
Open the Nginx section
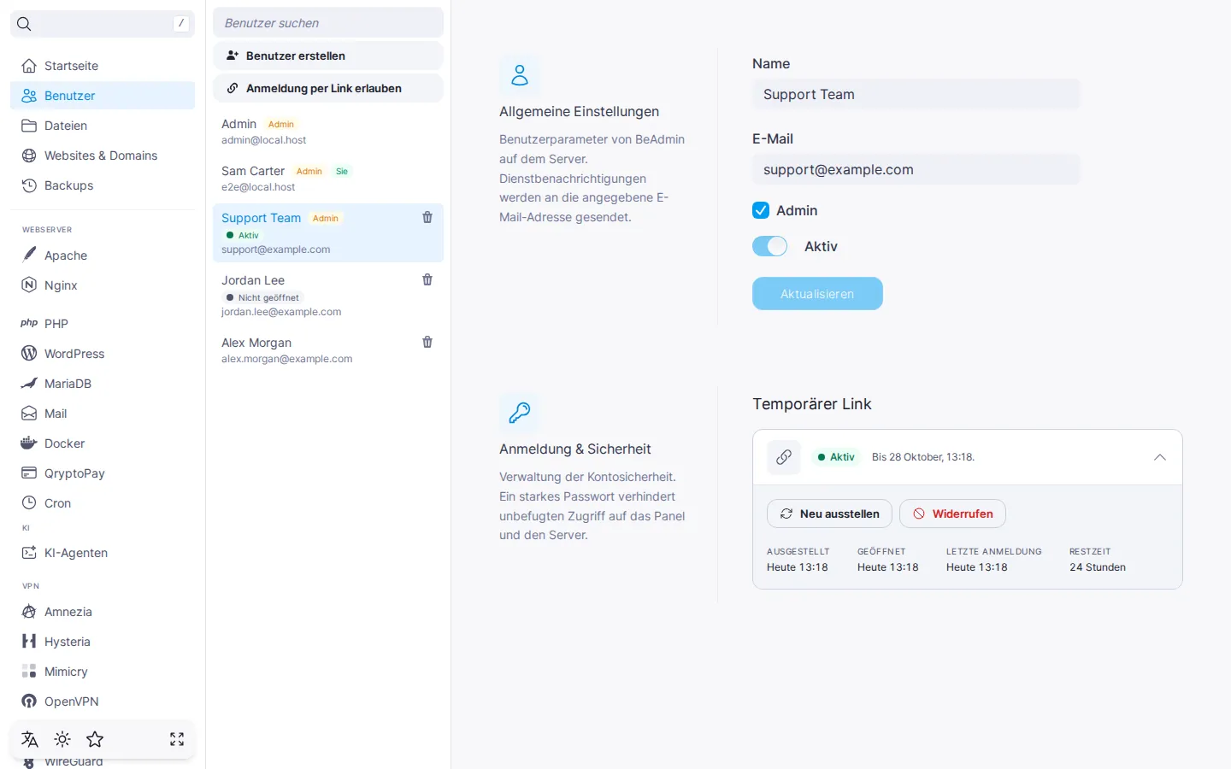coord(103,285)
